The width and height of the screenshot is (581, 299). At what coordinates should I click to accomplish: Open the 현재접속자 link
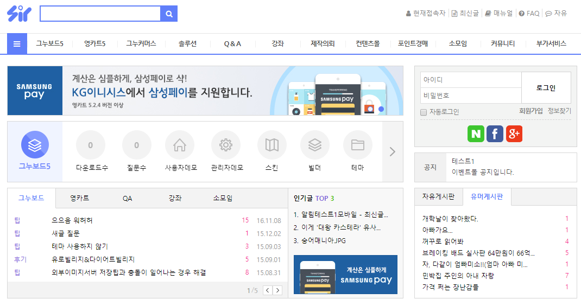tap(426, 14)
